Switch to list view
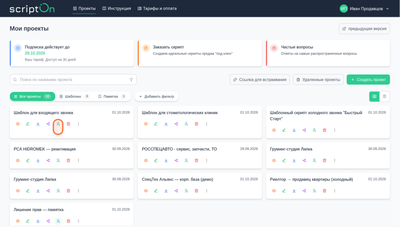Image resolution: width=400 pixels, height=227 pixels. click(384, 96)
